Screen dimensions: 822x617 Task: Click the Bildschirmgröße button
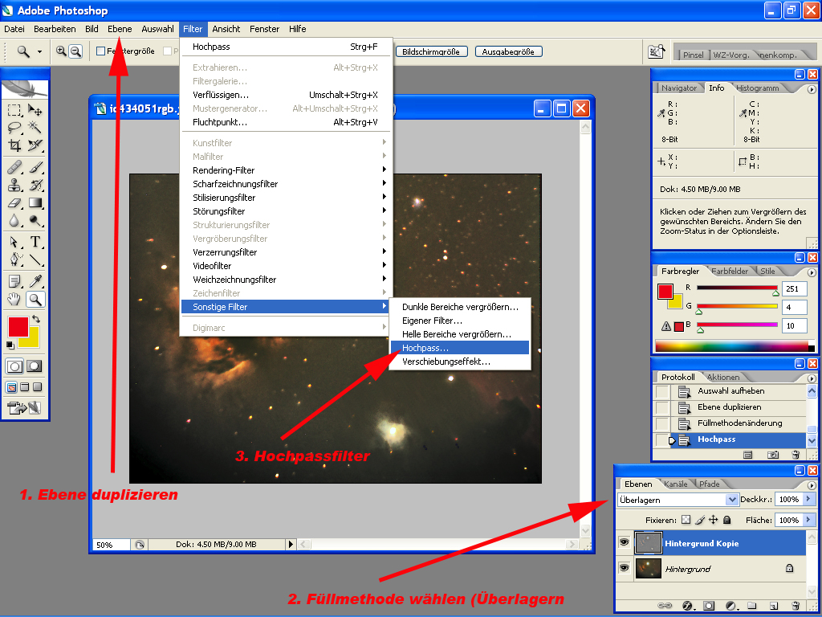pyautogui.click(x=431, y=51)
